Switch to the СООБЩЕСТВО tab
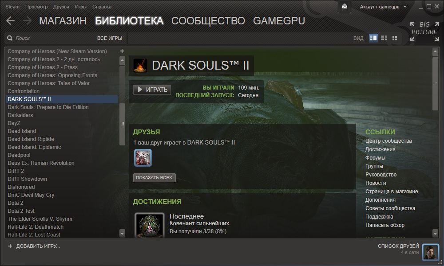444x266 pixels. [208, 21]
